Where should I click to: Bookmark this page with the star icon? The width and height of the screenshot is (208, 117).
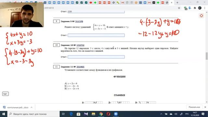179,8
